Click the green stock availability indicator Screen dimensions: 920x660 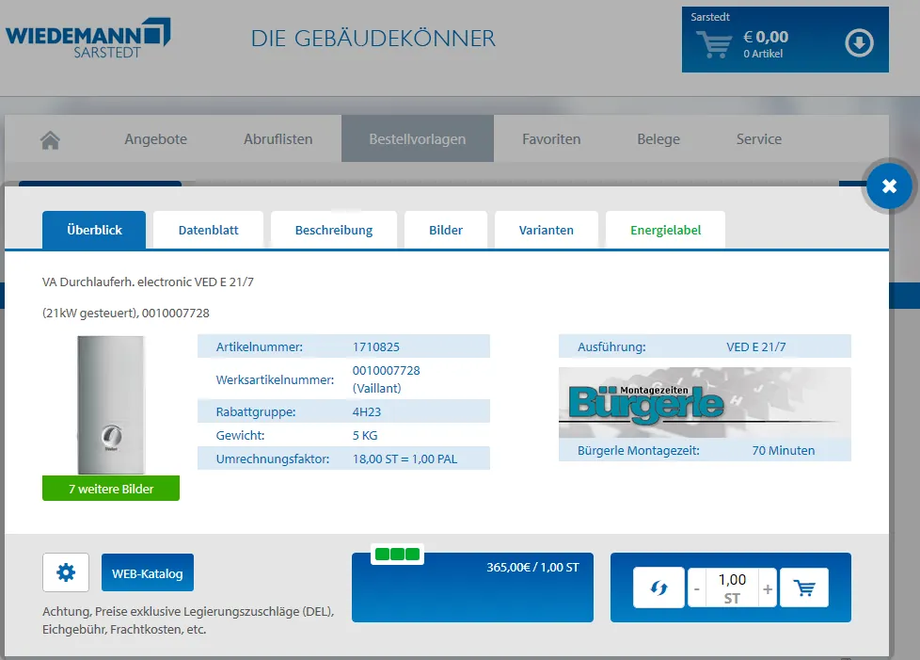point(397,554)
